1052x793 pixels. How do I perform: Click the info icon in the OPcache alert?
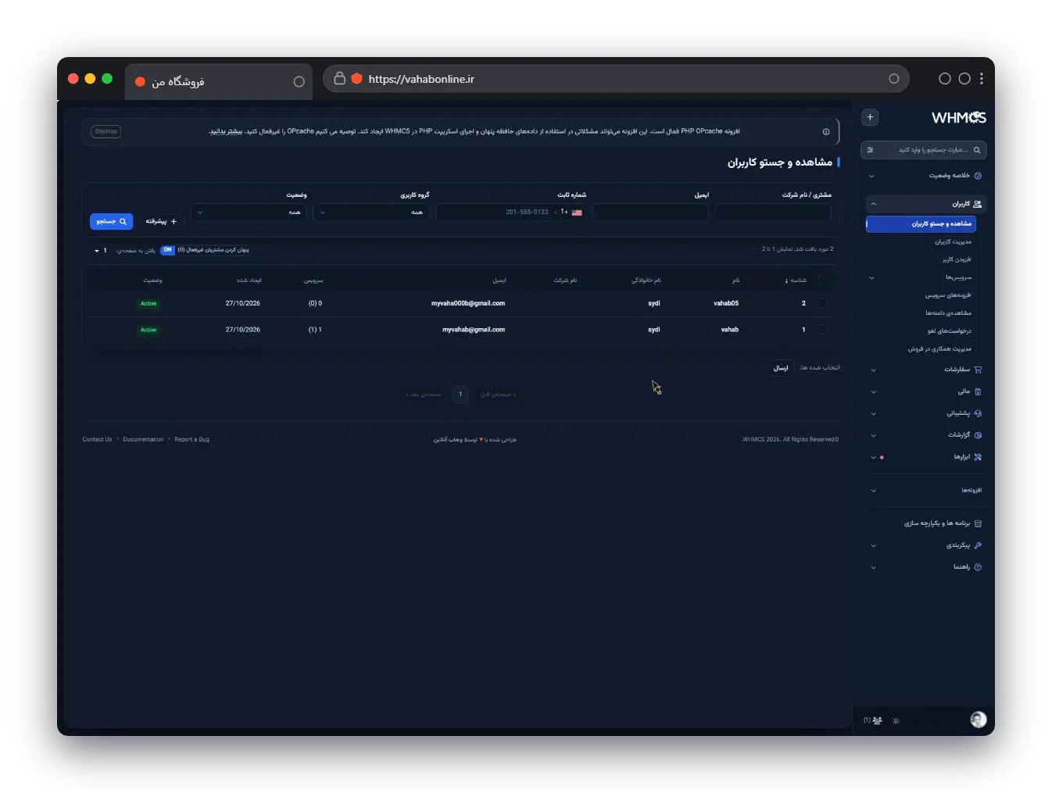click(826, 132)
